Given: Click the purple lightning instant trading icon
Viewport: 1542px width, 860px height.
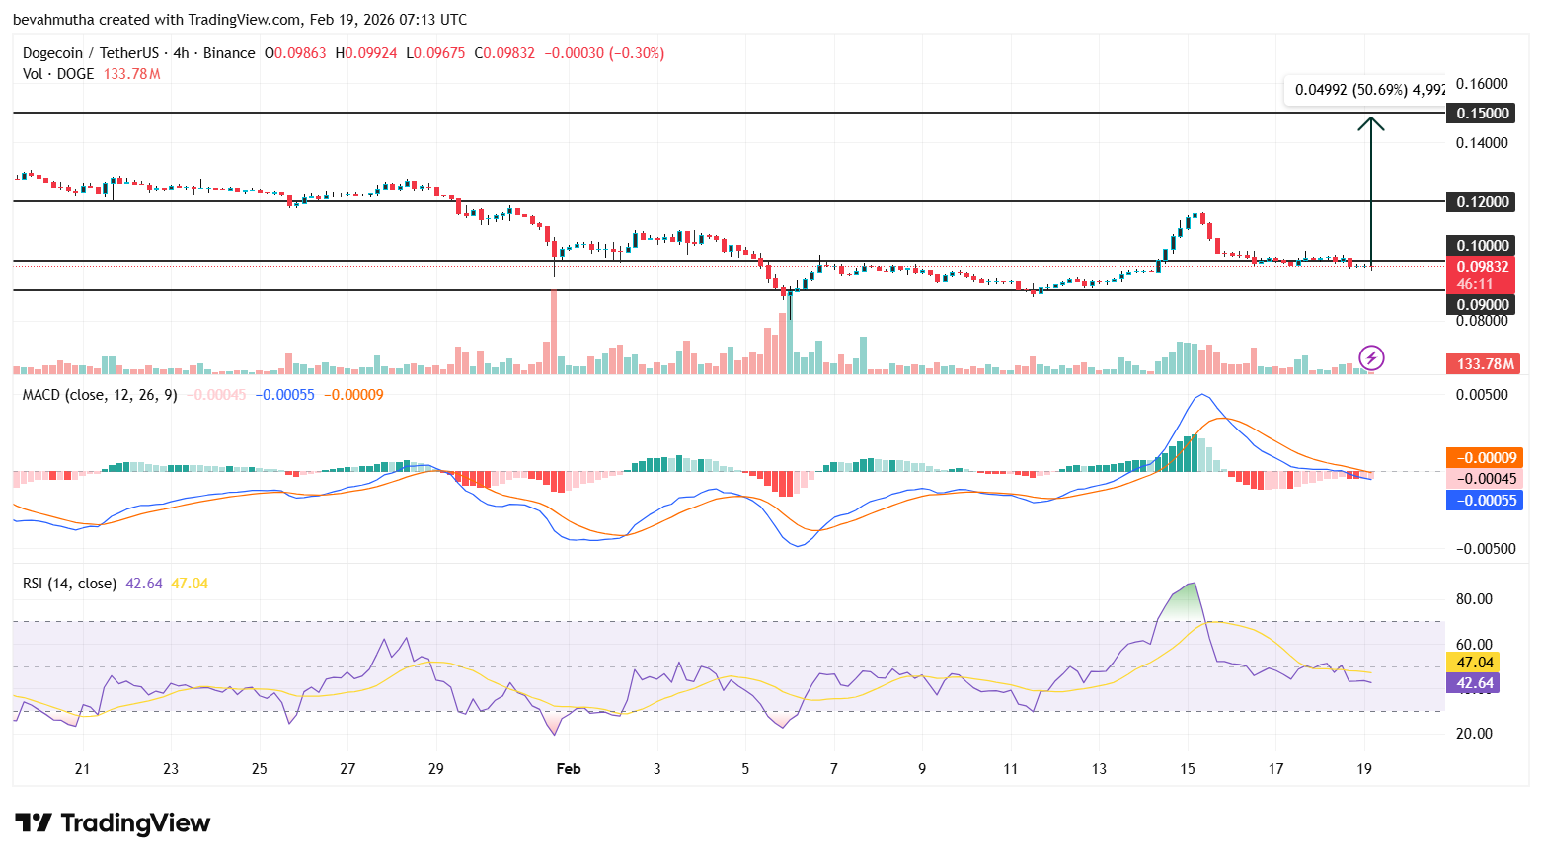Looking at the screenshot, I should pos(1370,359).
